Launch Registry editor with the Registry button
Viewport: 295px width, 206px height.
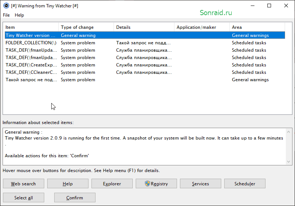coord(156,183)
